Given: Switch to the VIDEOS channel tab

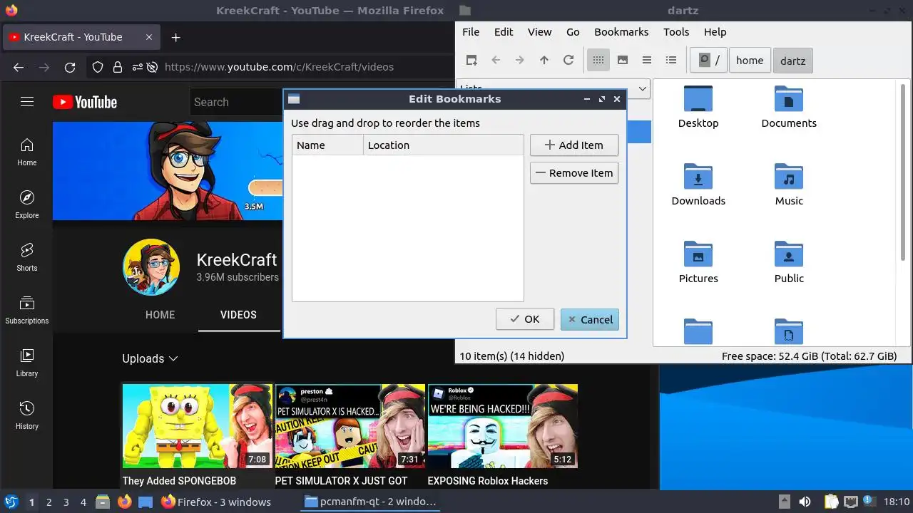Looking at the screenshot, I should 238,315.
